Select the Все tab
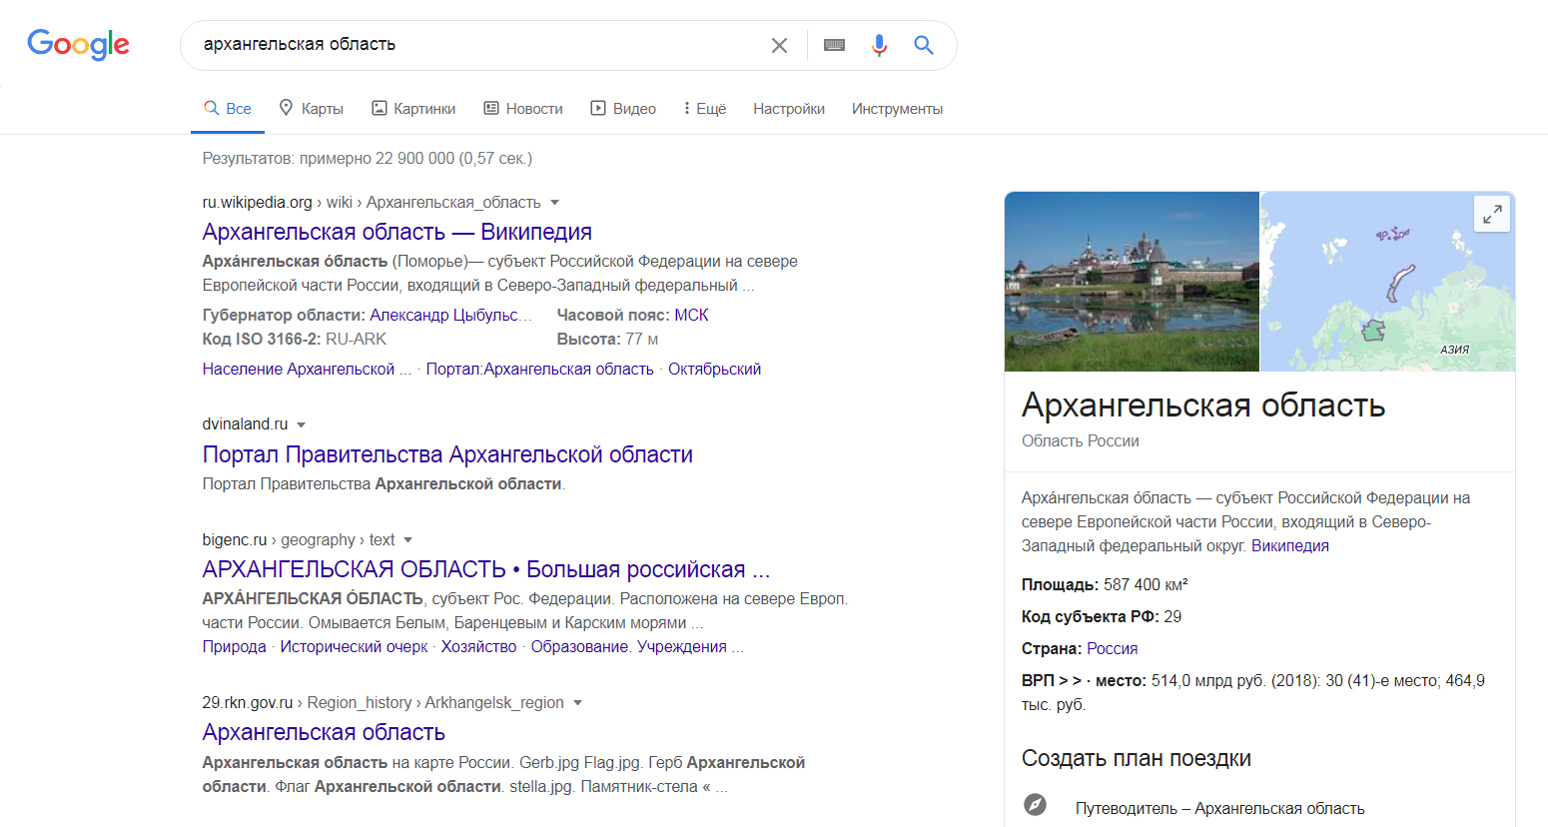This screenshot has height=827, width=1548. 228,109
